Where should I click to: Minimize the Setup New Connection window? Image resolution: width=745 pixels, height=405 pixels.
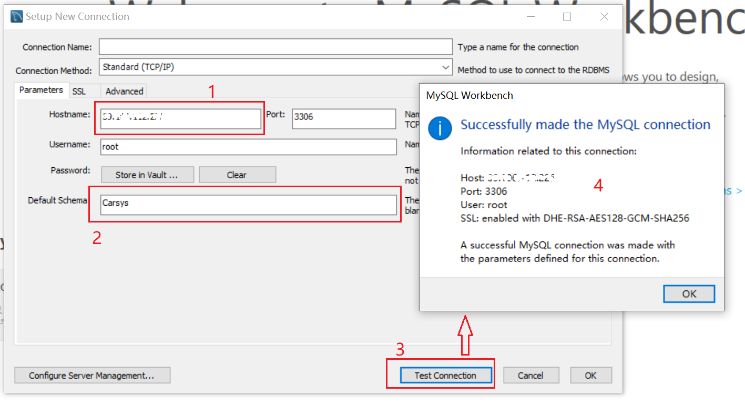point(530,17)
